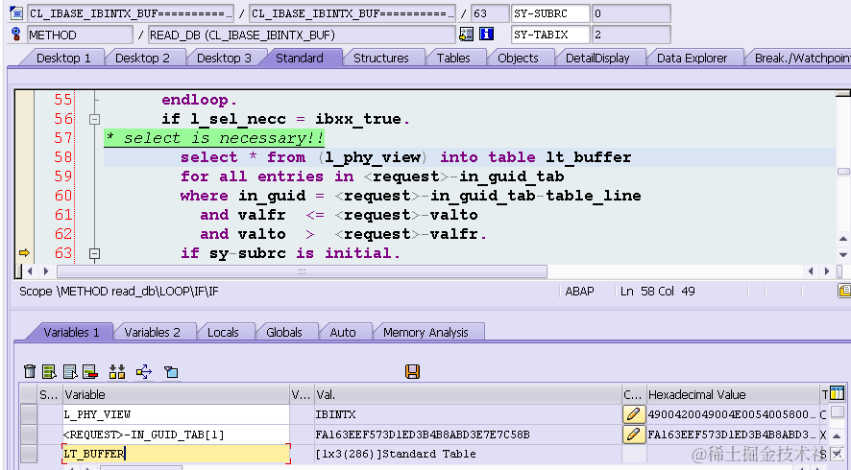Click code editor scroll up arrow

pos(843,239)
